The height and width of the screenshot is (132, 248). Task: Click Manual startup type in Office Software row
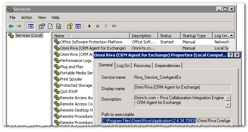point(189,42)
